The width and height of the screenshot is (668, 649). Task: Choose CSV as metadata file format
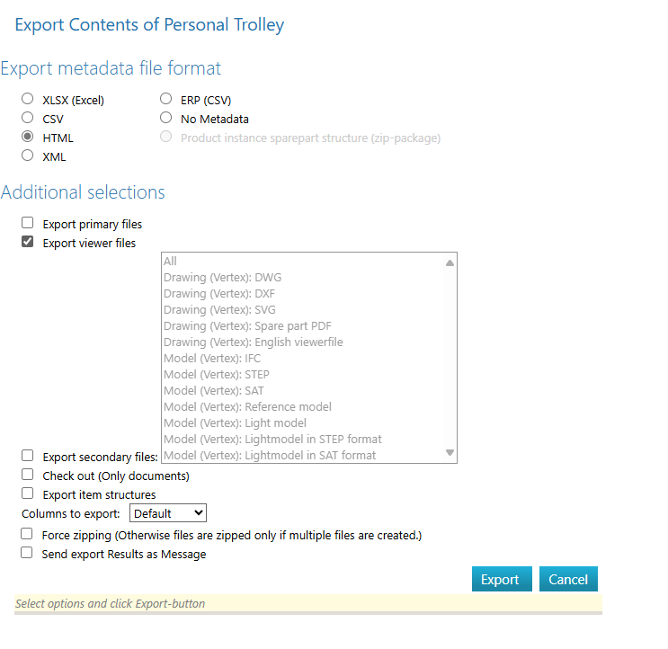[28, 118]
